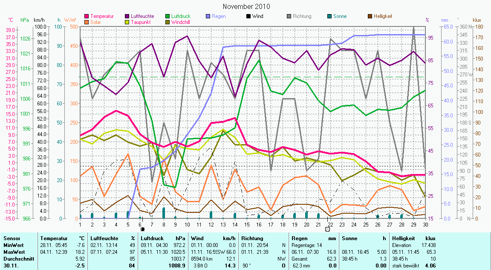The image size is (491, 270).
Task: Click day 30 on the x-axis
Action: click(x=425, y=224)
